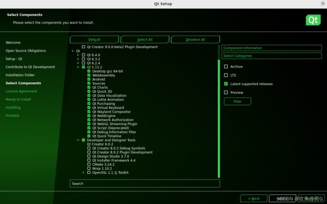Viewport: 327px width, 204px height.
Task: Uncheck Qt WebEngine component
Action: click(89, 116)
